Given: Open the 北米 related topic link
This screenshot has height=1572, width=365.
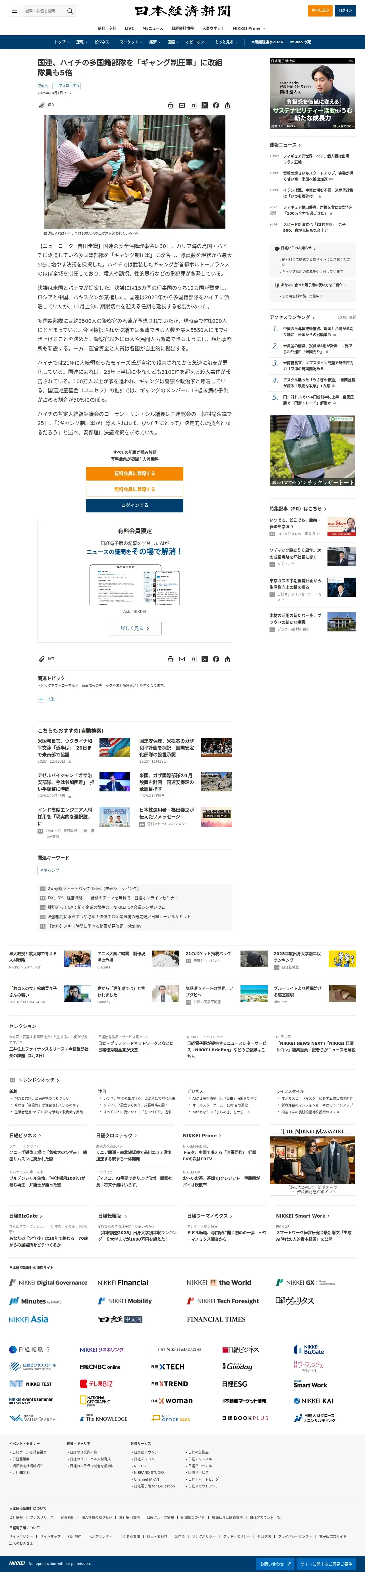Looking at the screenshot, I should point(51,699).
